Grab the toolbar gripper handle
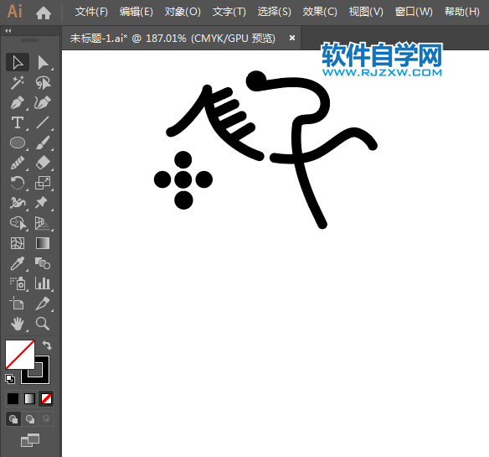The image size is (489, 457). point(29,40)
